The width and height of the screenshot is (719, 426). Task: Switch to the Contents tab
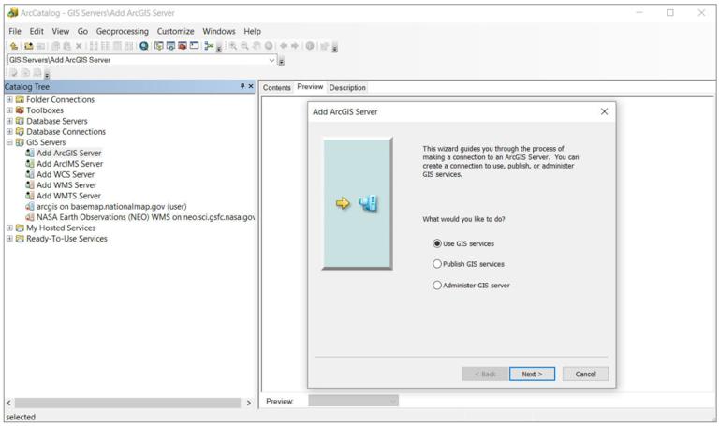click(277, 88)
